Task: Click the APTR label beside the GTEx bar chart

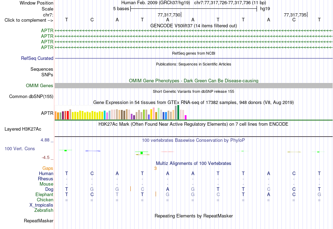Action: [x=47, y=113]
